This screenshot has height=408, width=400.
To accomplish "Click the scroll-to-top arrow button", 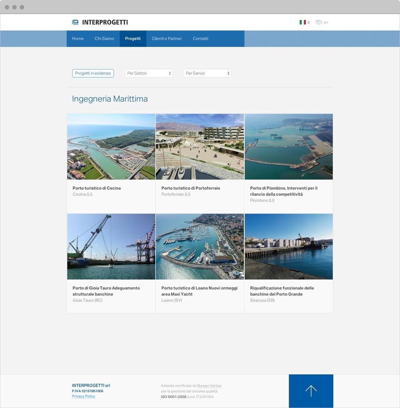I will coord(311,391).
